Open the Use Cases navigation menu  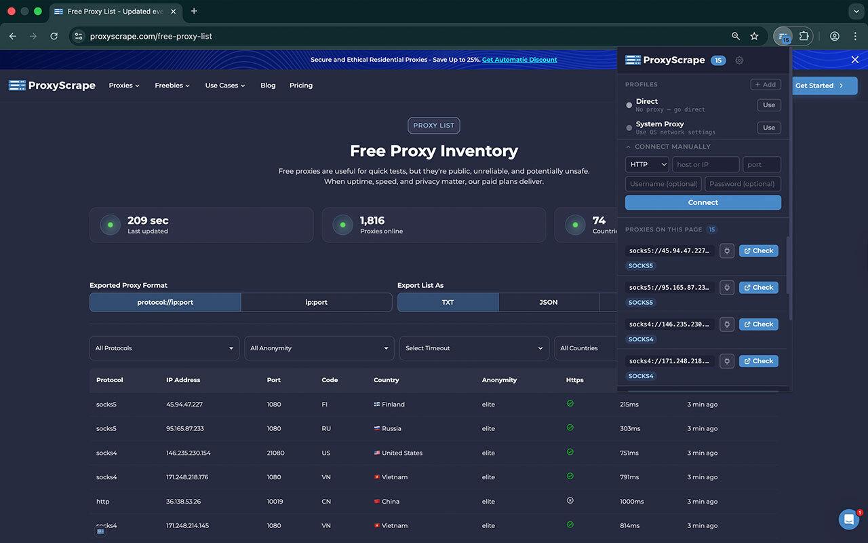click(225, 86)
